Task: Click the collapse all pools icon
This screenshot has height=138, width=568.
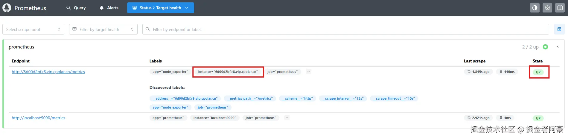Action: coord(559,29)
